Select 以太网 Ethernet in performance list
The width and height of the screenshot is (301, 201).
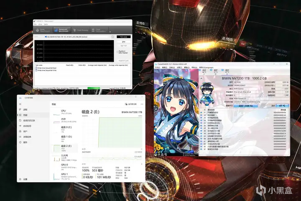[64, 157]
